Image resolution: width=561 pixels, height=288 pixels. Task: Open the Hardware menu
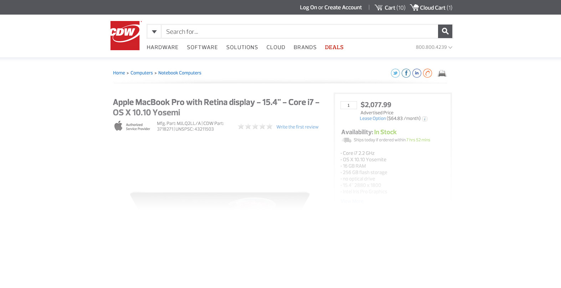(x=163, y=47)
